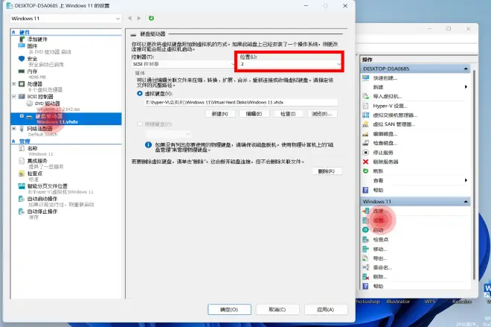Open the 集成服务 (Integration Services) item

[x=37, y=161]
